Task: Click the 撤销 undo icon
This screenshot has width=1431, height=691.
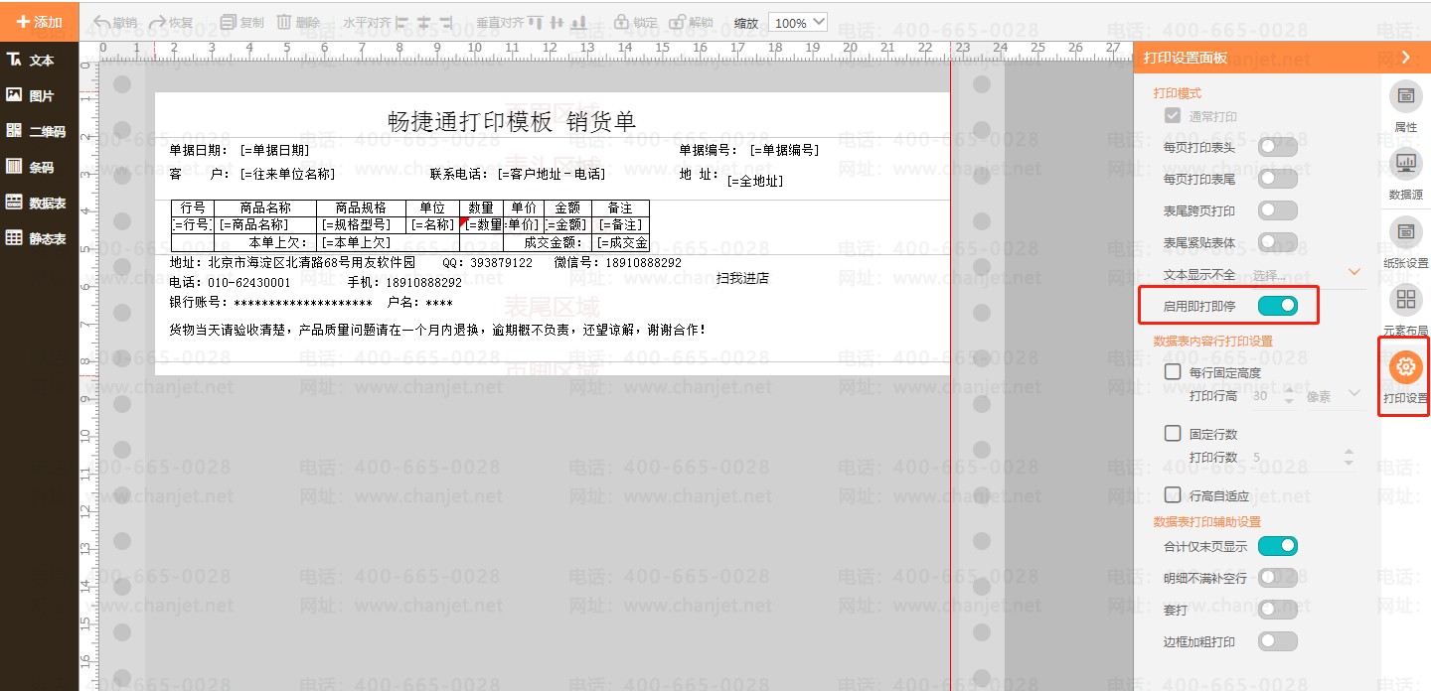Action: [x=101, y=22]
